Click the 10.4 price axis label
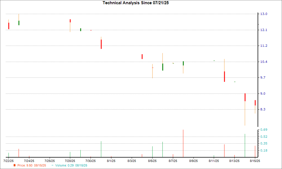282x169 pixels. (264, 62)
